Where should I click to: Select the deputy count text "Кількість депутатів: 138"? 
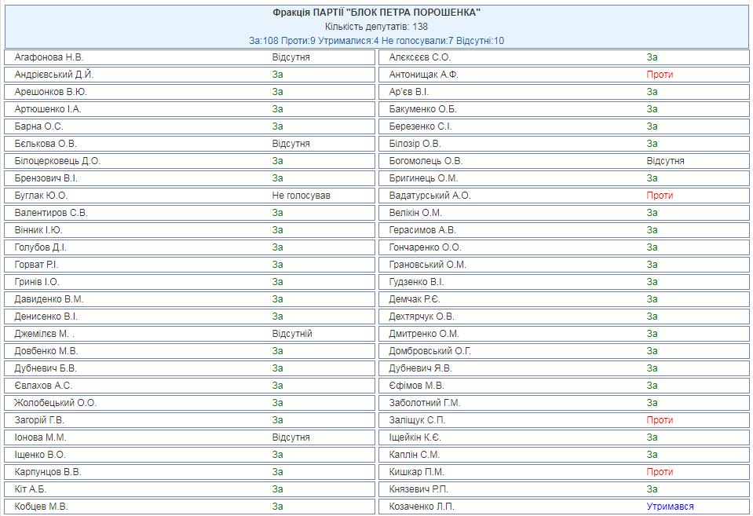(376, 27)
